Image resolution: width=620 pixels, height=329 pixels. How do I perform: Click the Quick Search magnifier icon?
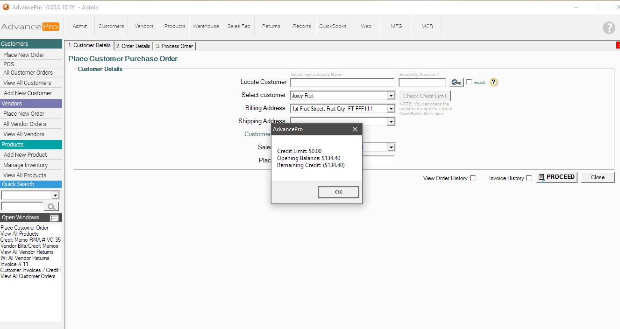51,206
